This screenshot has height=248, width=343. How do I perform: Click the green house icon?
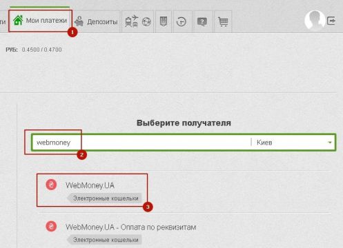[x=18, y=20]
